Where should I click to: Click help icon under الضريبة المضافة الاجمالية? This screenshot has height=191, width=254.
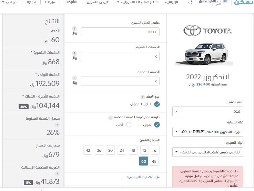(x=57, y=174)
